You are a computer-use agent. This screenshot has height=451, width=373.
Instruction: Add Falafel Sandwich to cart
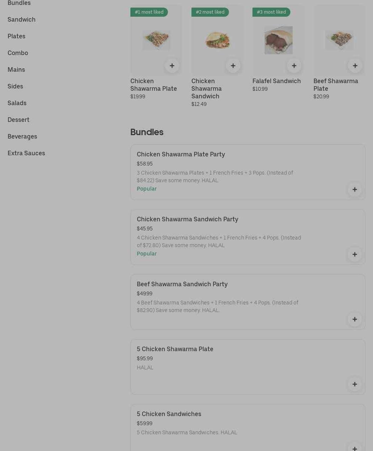point(294,66)
